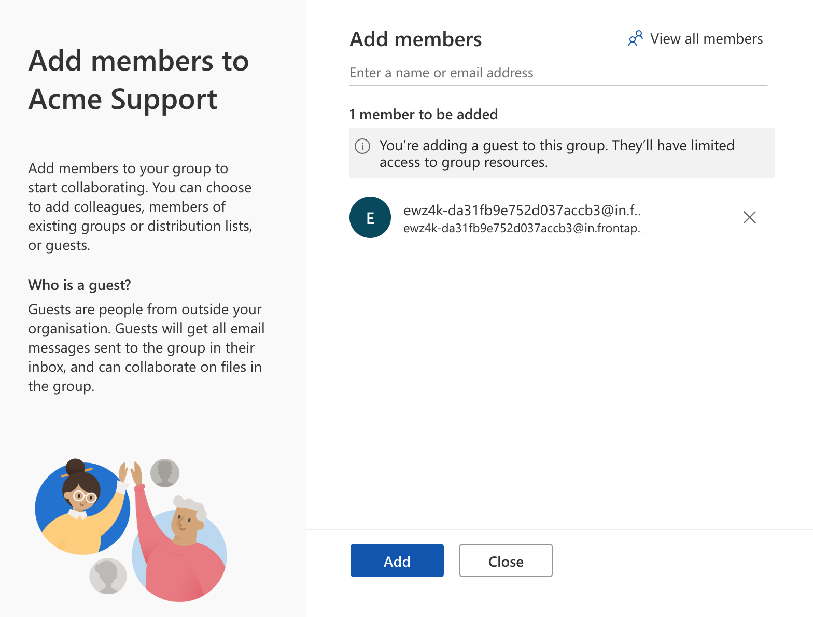813x617 pixels.
Task: Confirm with the blue Add button
Action: point(397,560)
